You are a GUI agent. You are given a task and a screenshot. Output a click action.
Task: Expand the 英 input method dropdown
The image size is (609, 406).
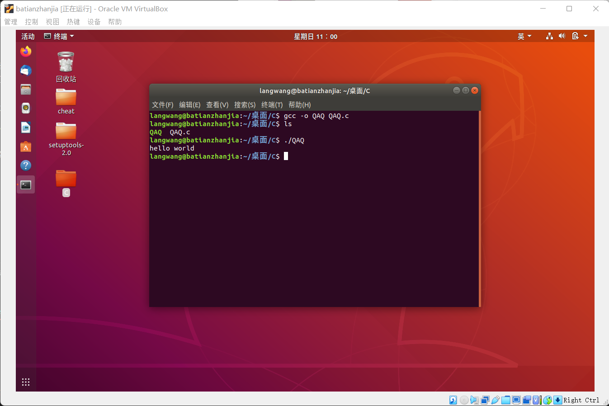(x=524, y=36)
